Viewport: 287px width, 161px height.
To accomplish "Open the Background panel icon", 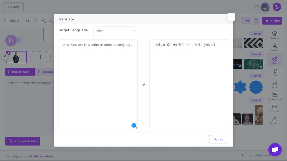I will [x=275, y=96].
